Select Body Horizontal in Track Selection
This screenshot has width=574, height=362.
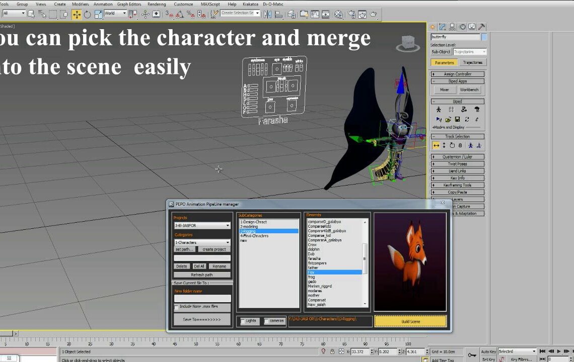[437, 145]
